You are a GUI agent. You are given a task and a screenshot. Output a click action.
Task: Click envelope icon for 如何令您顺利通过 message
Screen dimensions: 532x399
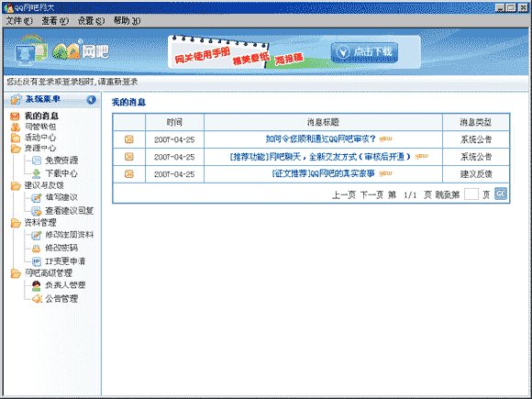point(129,139)
